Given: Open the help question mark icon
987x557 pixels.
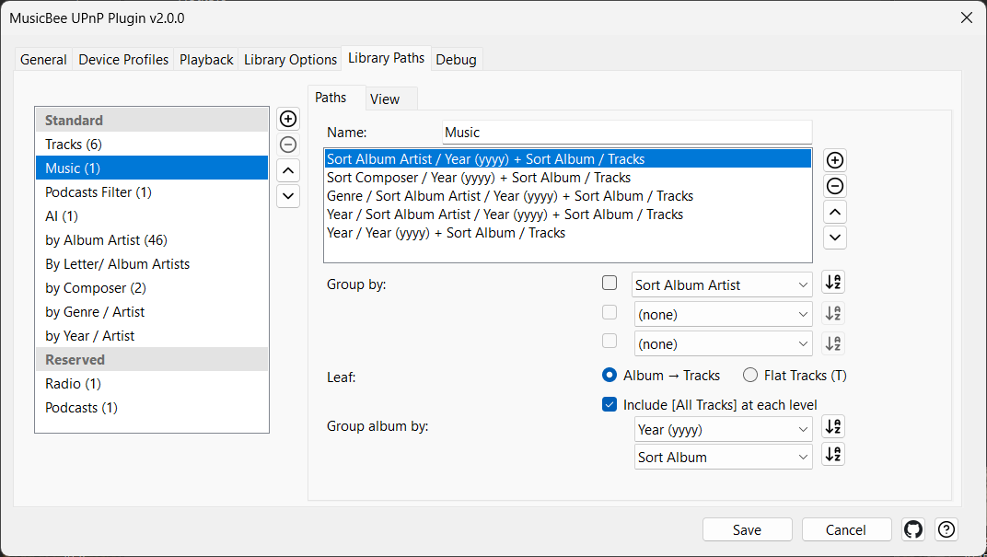Looking at the screenshot, I should click(x=946, y=530).
